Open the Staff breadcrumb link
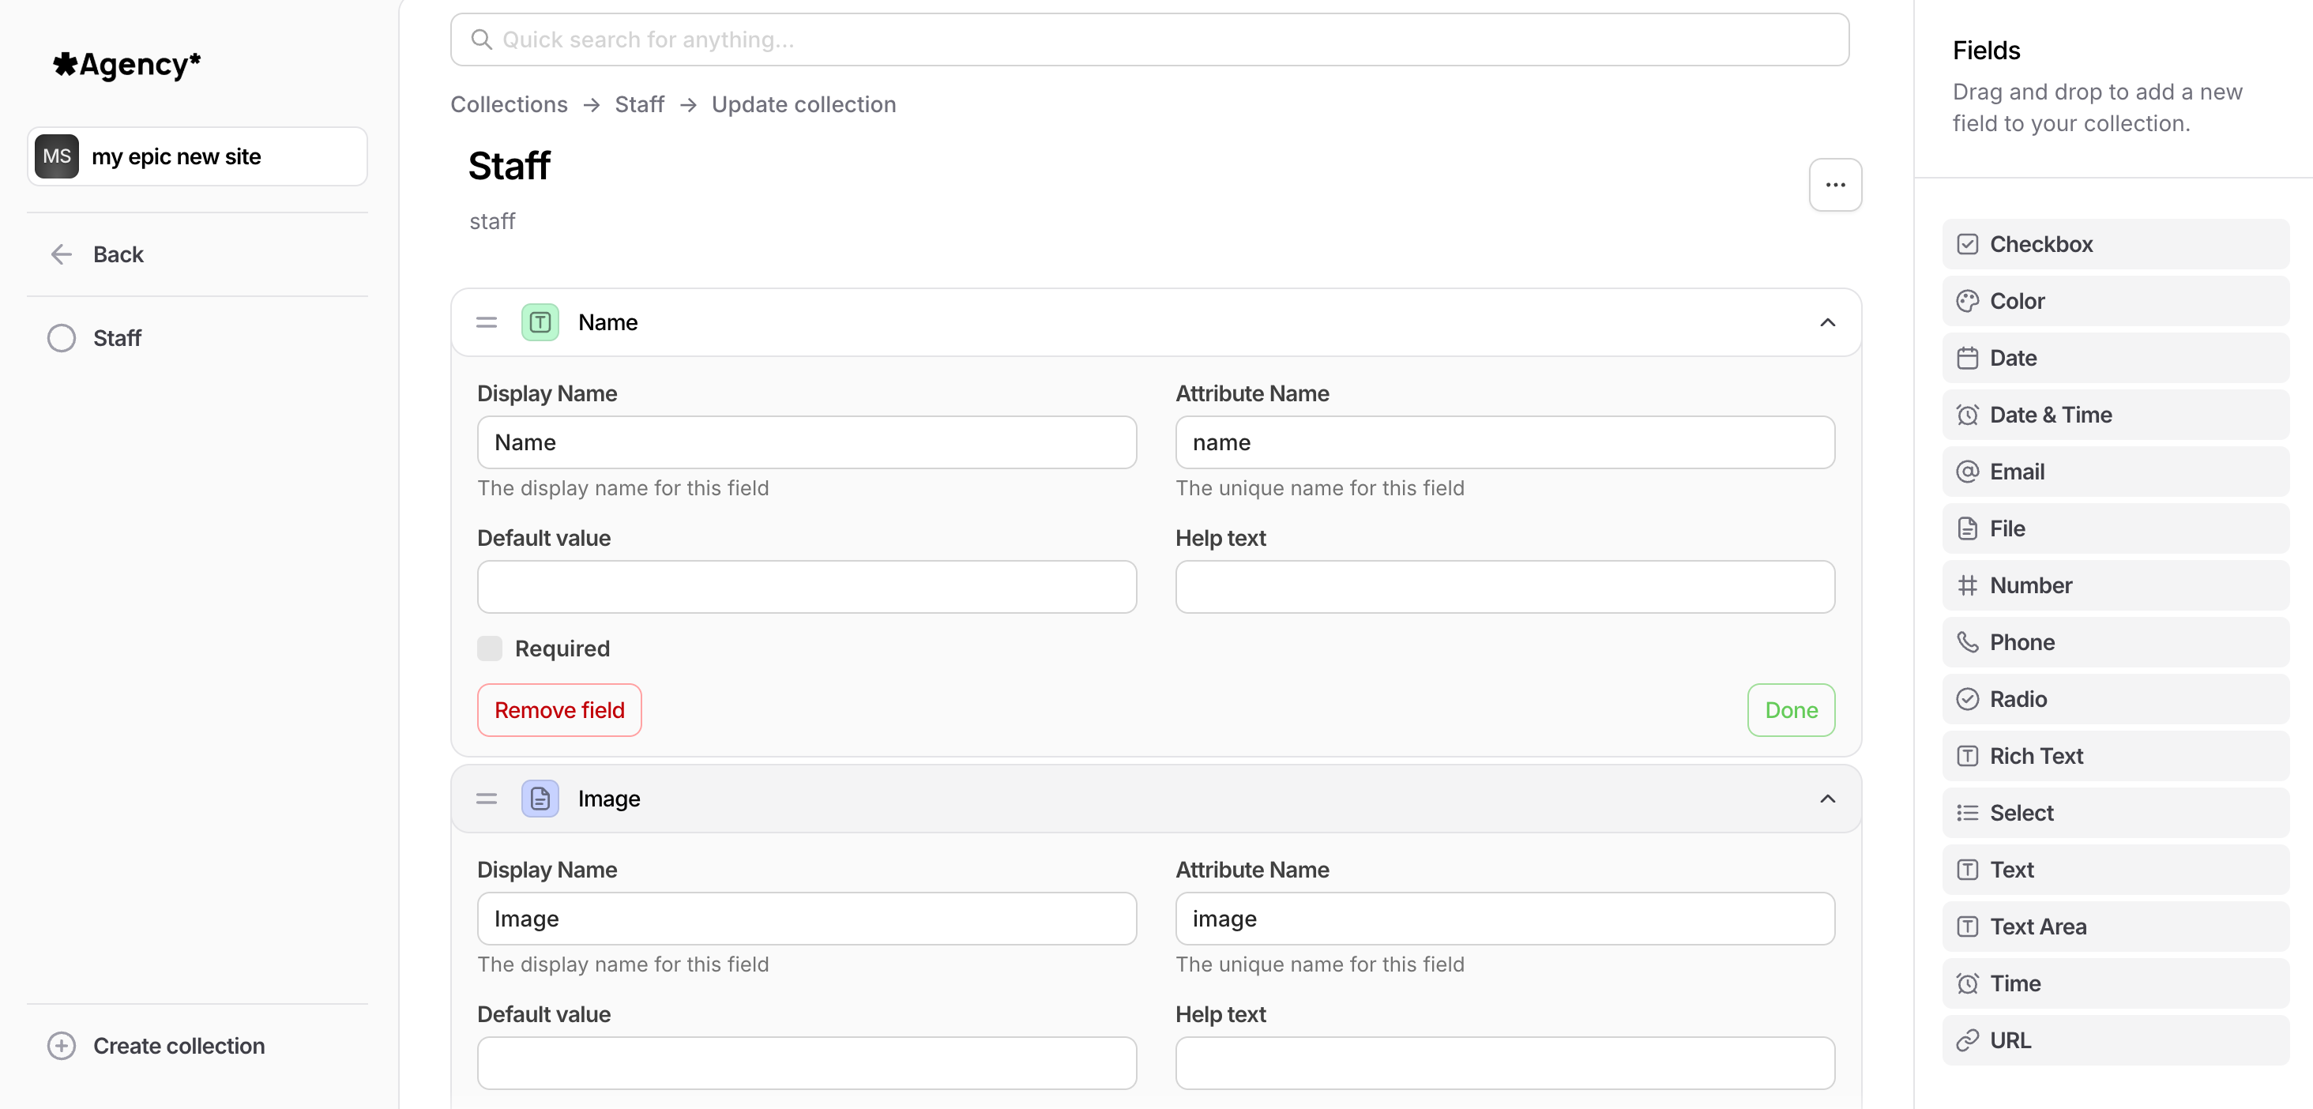The width and height of the screenshot is (2313, 1109). click(x=638, y=104)
